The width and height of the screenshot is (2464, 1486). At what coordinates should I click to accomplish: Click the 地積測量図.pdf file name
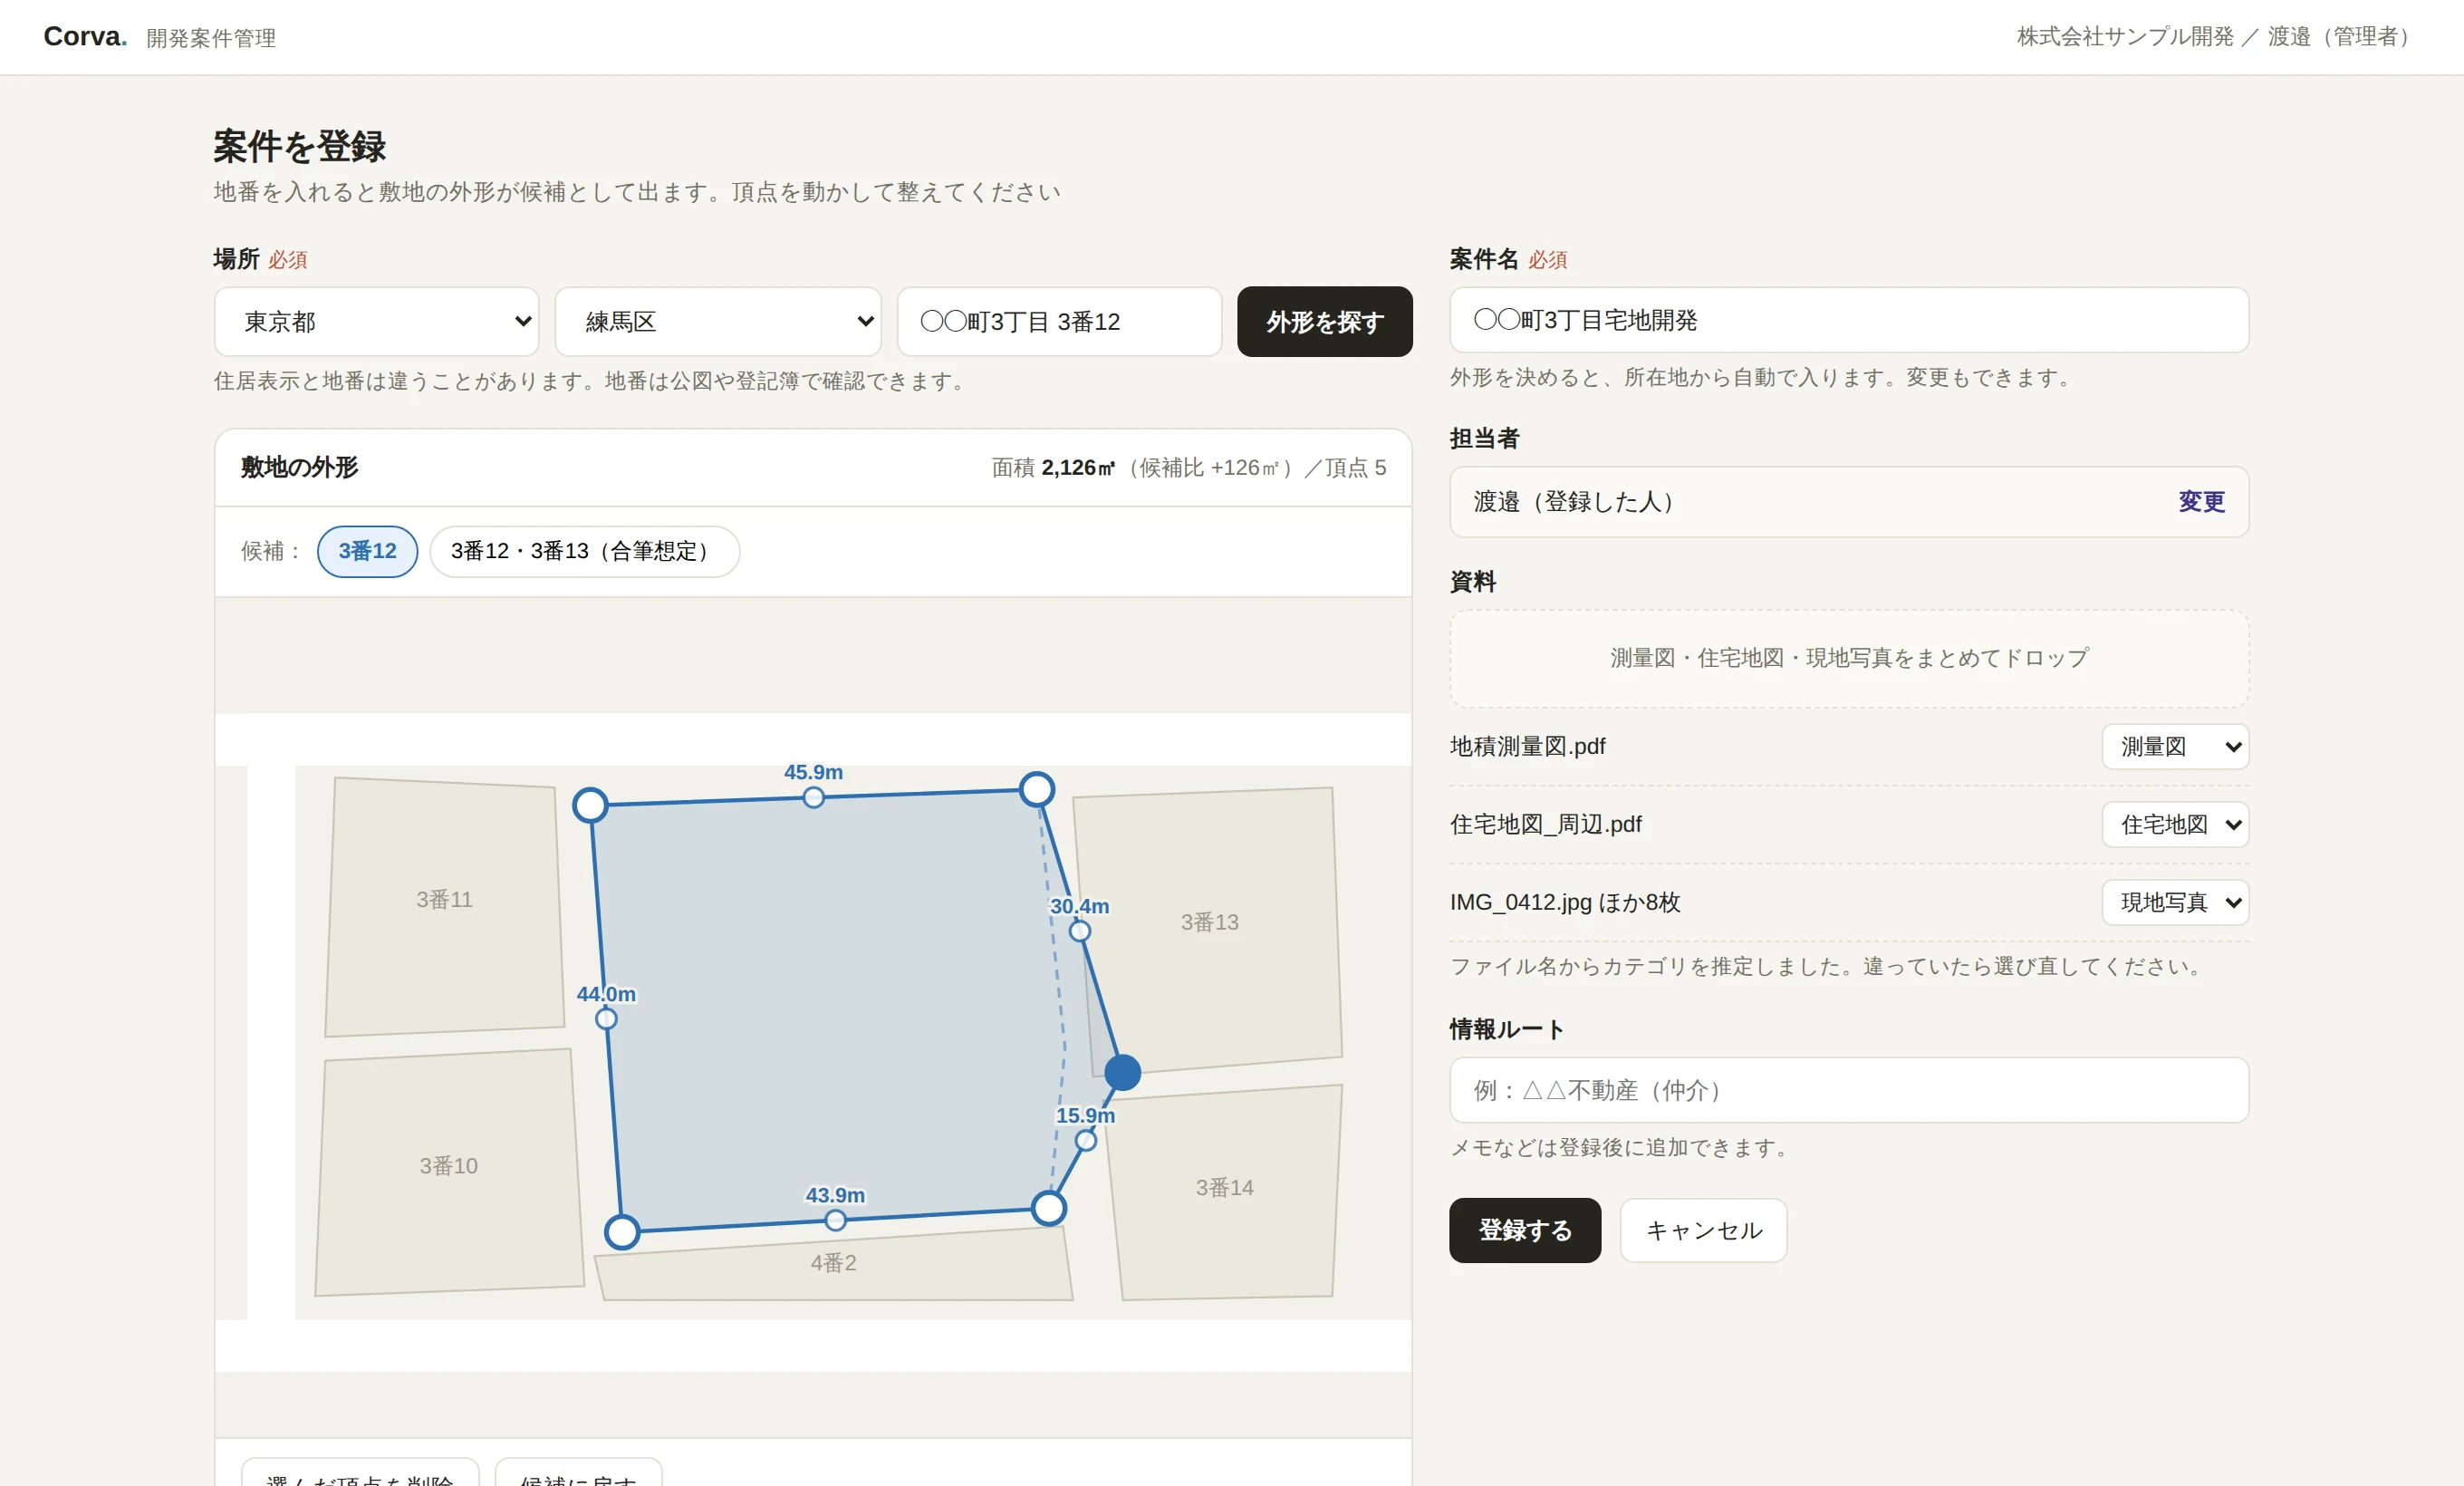click(x=1527, y=747)
